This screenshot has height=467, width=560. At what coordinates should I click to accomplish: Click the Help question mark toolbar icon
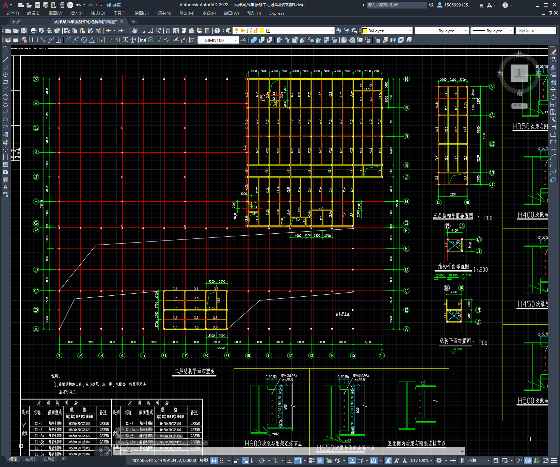(217, 31)
